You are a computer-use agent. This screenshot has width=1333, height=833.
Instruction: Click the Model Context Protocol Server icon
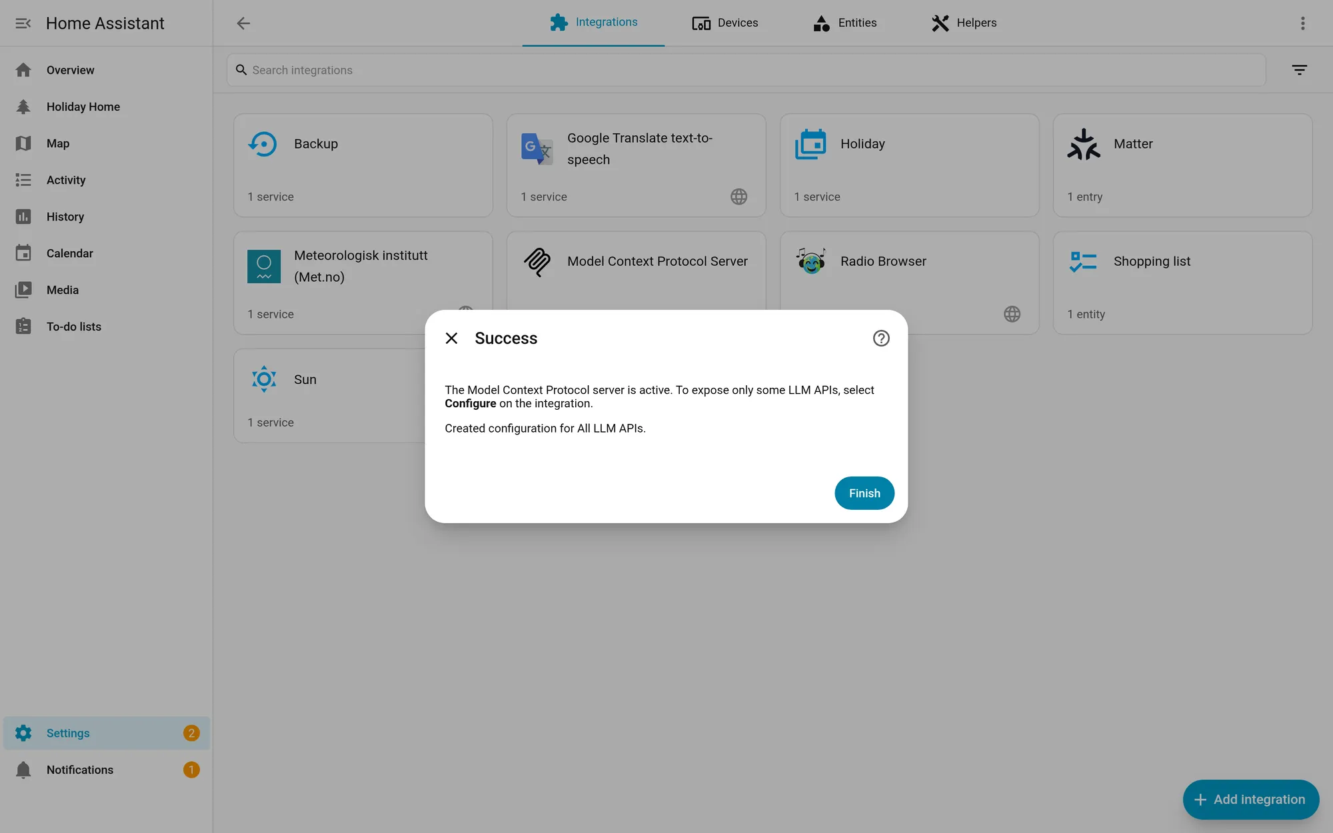click(x=537, y=262)
